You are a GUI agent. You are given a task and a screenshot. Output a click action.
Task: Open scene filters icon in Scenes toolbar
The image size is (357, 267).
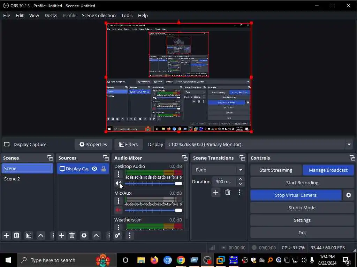29,235
